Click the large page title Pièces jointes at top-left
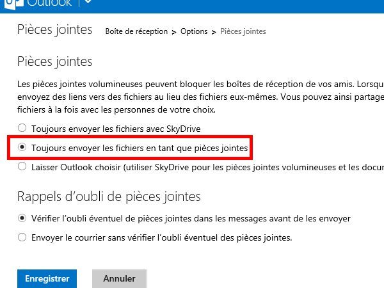Image resolution: width=384 pixels, height=288 pixels. (55, 30)
